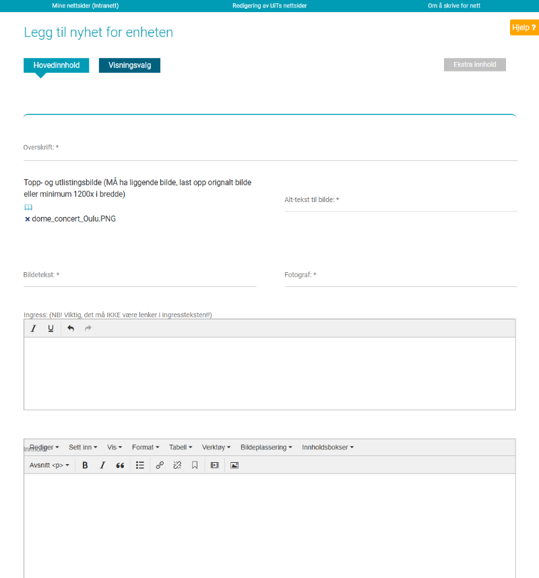Switch to the Visningsvalg tab
The height and width of the screenshot is (578, 539).
[129, 65]
